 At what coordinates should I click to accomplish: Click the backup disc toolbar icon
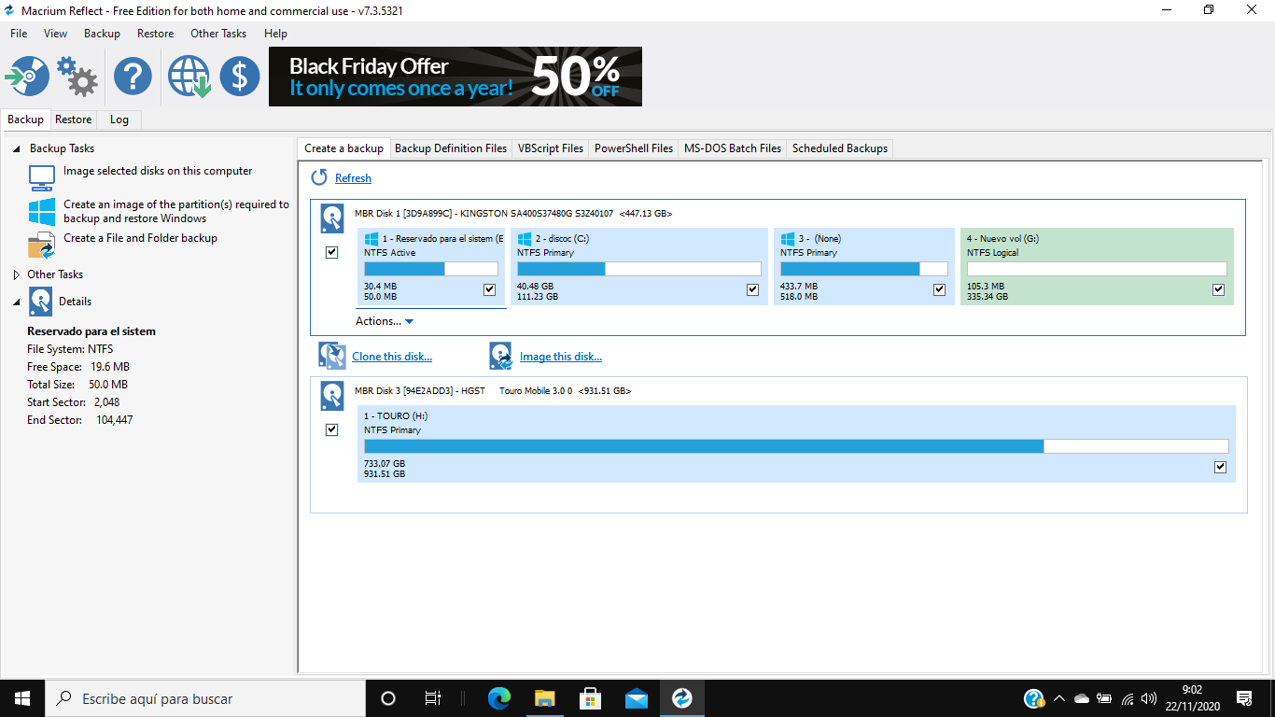[x=27, y=76]
